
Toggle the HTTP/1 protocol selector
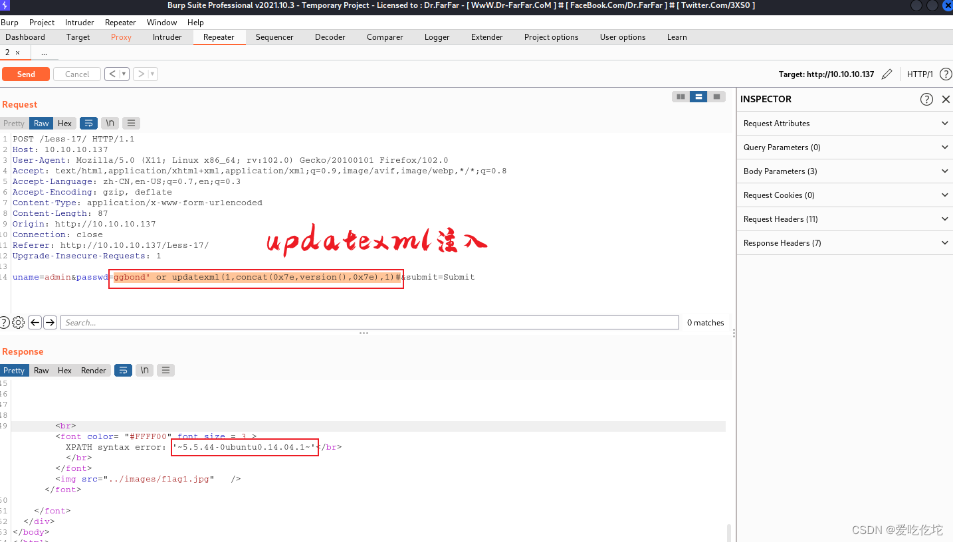920,74
